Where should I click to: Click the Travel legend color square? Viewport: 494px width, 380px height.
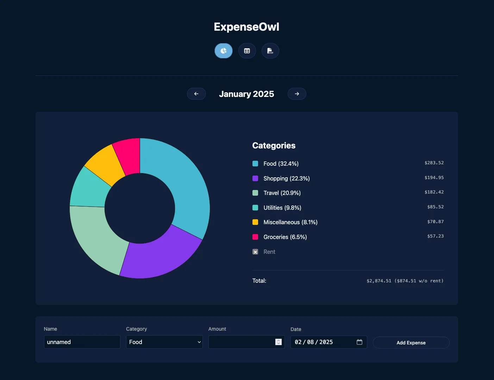pos(255,193)
